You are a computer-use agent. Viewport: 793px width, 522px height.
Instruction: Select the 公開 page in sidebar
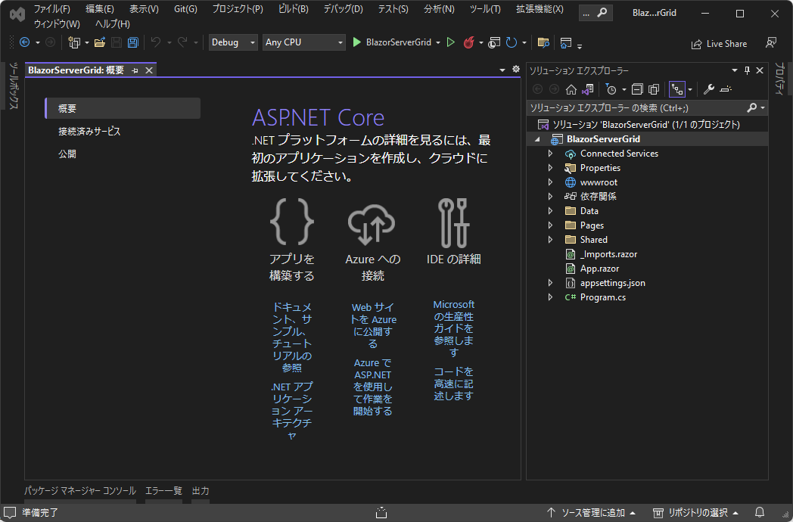pyautogui.click(x=123, y=154)
